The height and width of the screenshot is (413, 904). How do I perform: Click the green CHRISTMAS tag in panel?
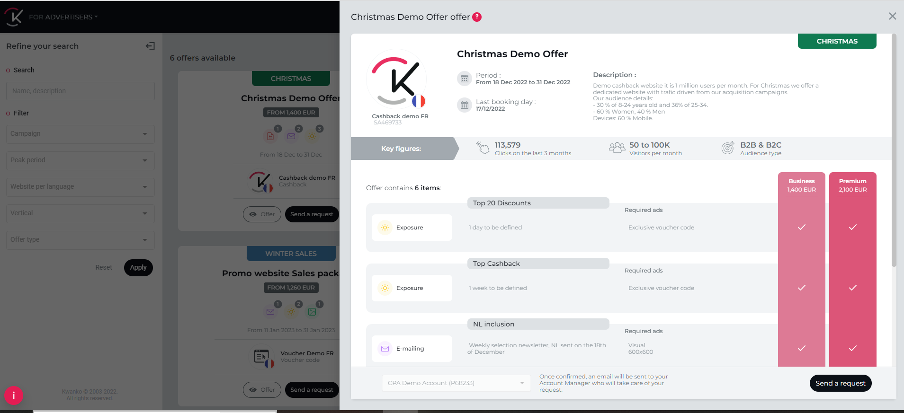837,41
